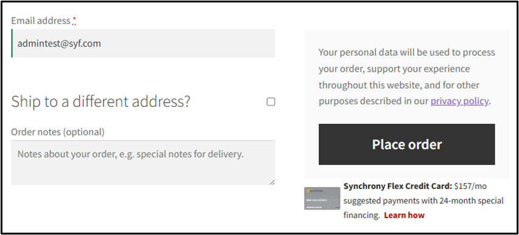The height and width of the screenshot is (235, 519).
Task: Click the notes placeholder about special delivery
Action: point(131,154)
